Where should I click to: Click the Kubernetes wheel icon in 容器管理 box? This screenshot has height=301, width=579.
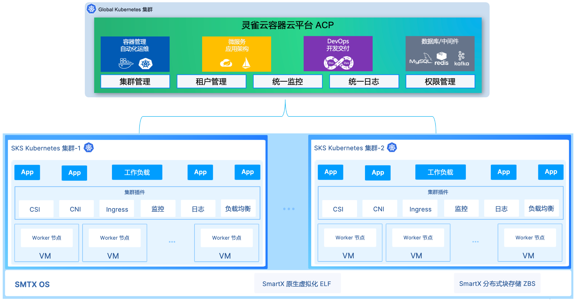click(x=146, y=64)
